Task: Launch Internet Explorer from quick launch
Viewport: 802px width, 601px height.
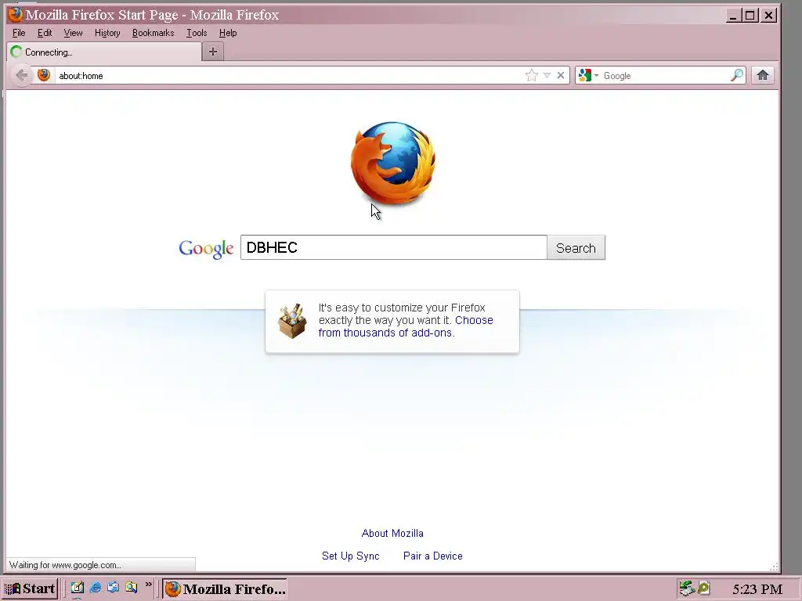Action: 95,588
